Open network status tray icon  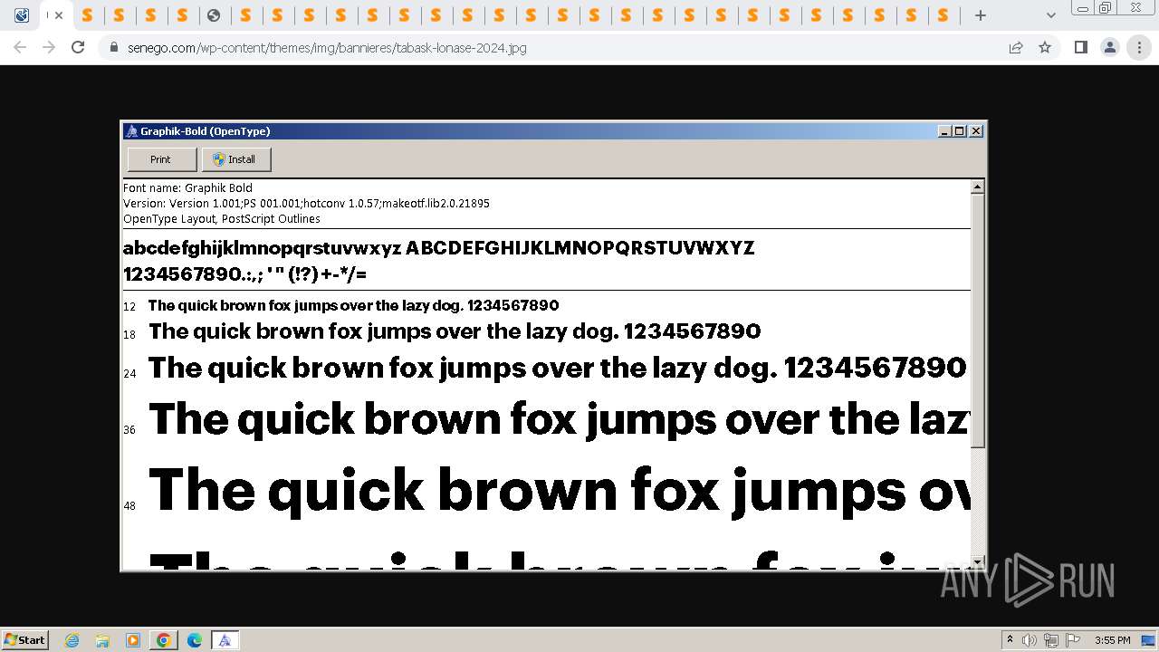[1051, 640]
